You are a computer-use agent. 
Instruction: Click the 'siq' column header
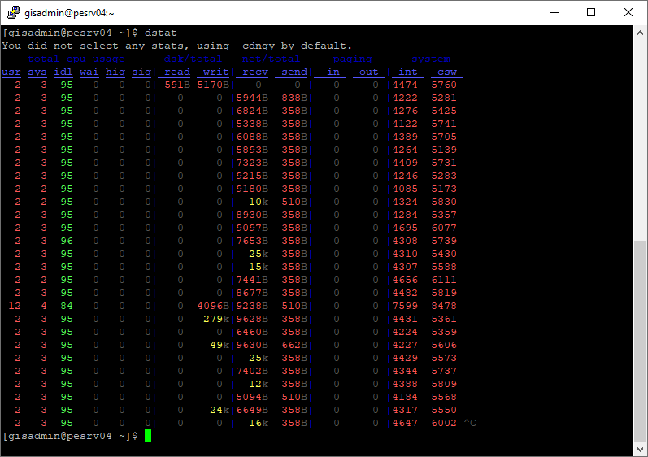141,72
